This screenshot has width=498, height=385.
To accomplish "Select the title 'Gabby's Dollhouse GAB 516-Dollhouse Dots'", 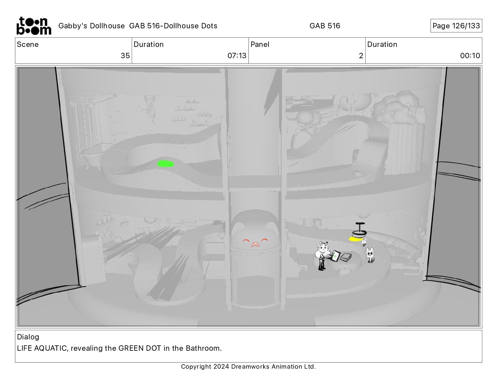I will pyautogui.click(x=138, y=26).
